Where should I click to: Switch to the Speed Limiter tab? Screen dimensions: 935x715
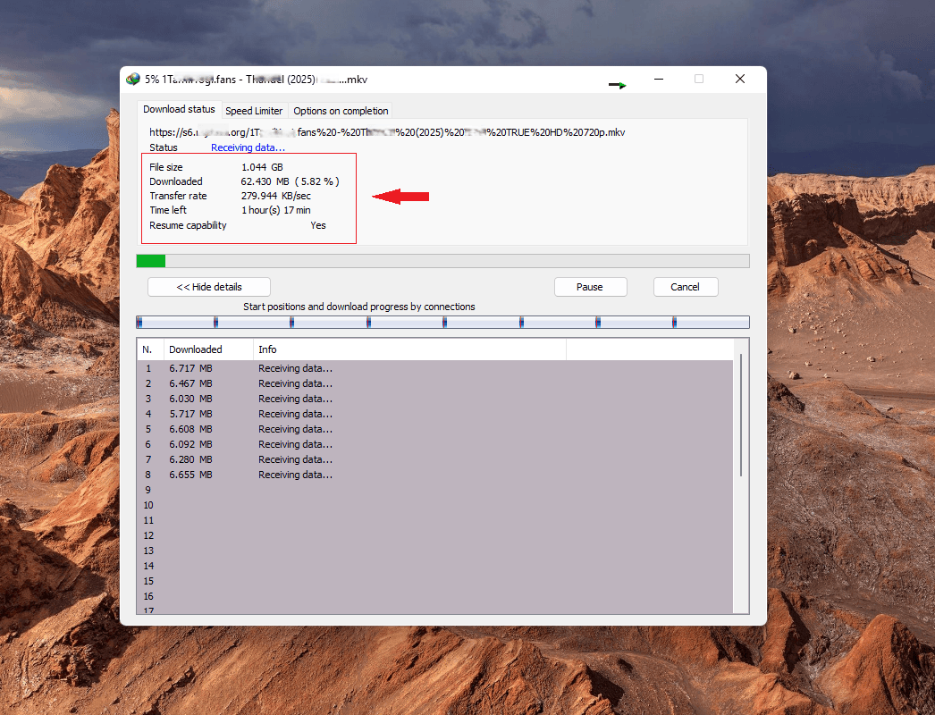254,110
